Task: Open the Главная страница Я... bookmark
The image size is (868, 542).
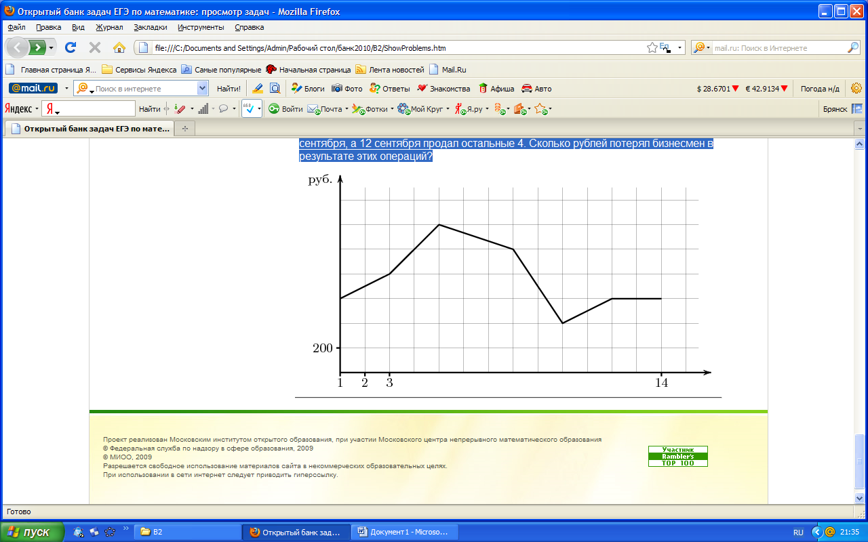Action: [x=52, y=69]
